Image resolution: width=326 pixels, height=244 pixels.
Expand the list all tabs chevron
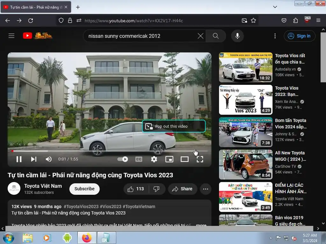coord(275,7)
